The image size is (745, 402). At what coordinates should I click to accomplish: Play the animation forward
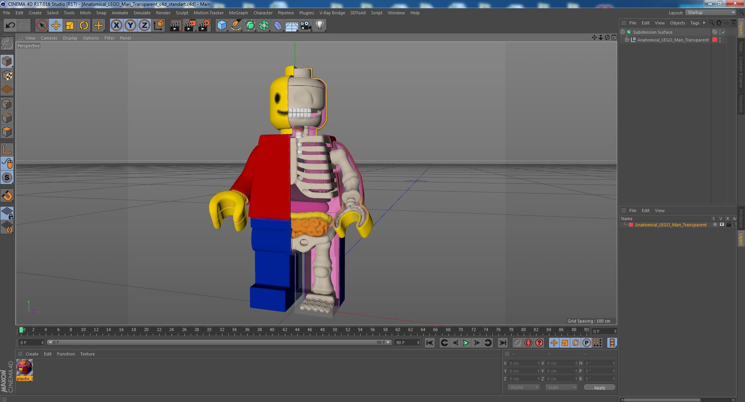tap(466, 343)
